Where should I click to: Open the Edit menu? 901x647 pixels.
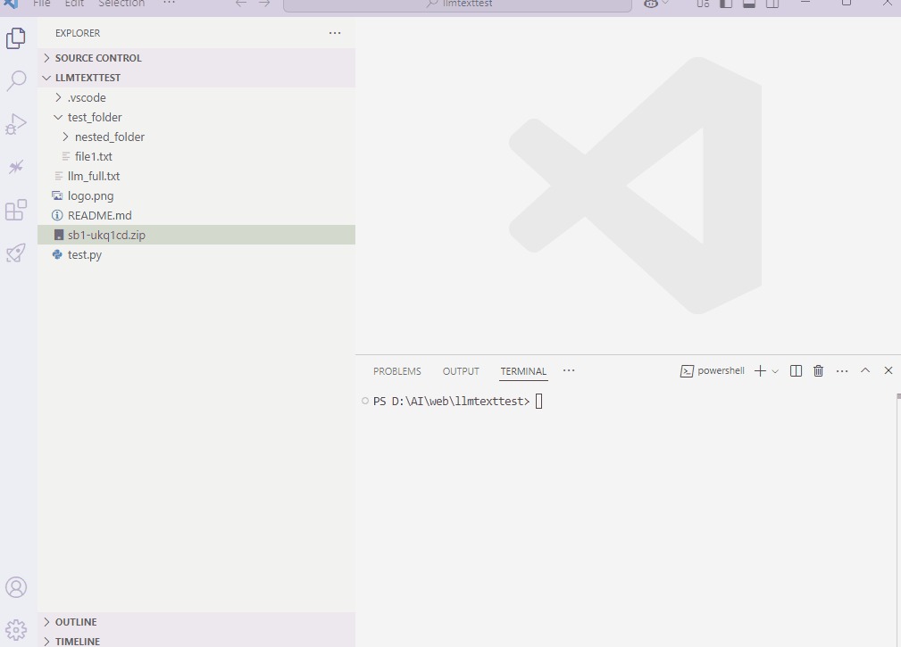[74, 4]
